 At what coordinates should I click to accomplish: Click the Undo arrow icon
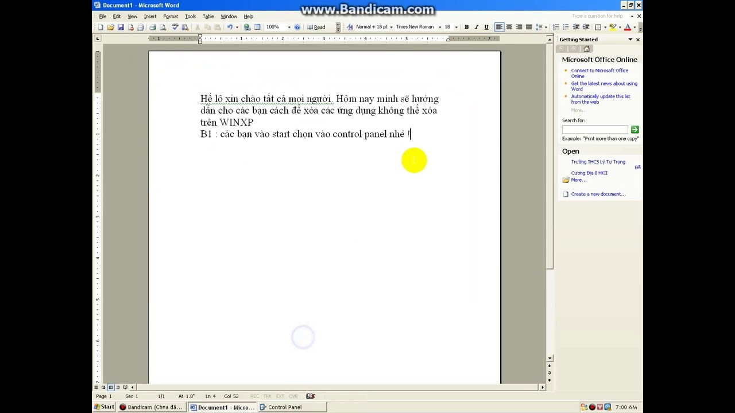[x=230, y=27]
